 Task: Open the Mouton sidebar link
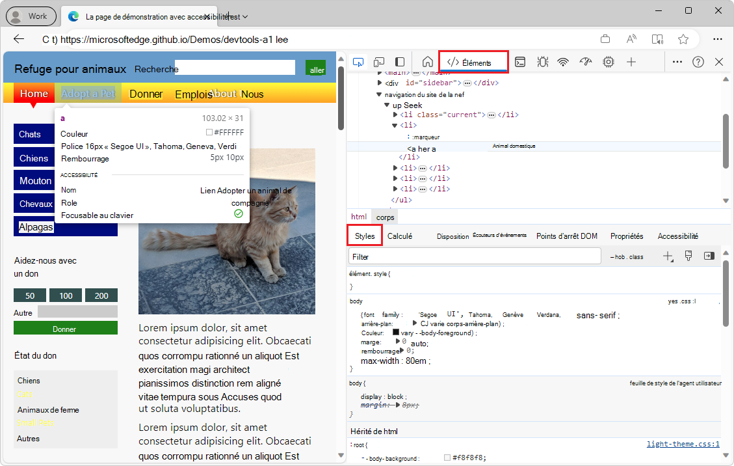tap(34, 180)
